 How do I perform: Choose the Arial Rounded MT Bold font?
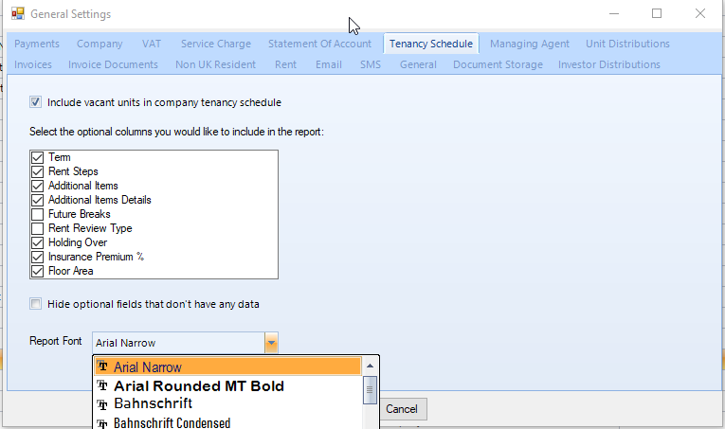(228, 385)
